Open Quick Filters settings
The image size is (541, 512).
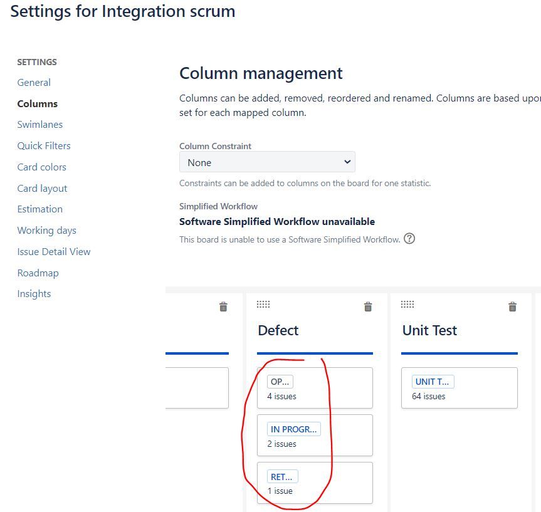[44, 145]
